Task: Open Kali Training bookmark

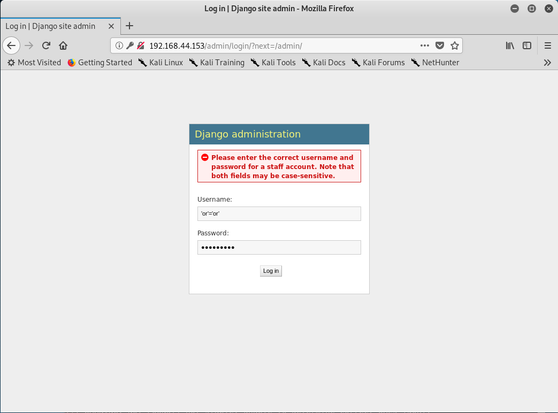Action: pos(217,63)
